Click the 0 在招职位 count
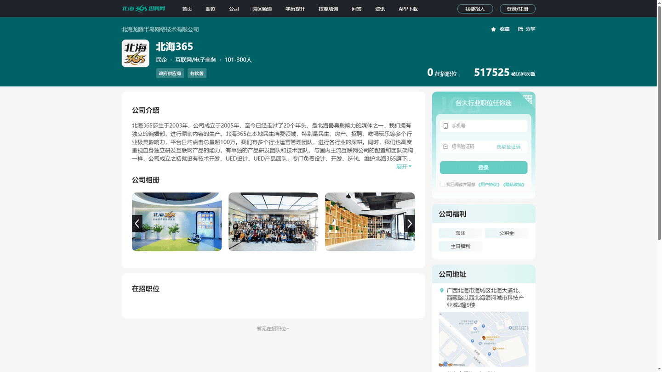 442,73
